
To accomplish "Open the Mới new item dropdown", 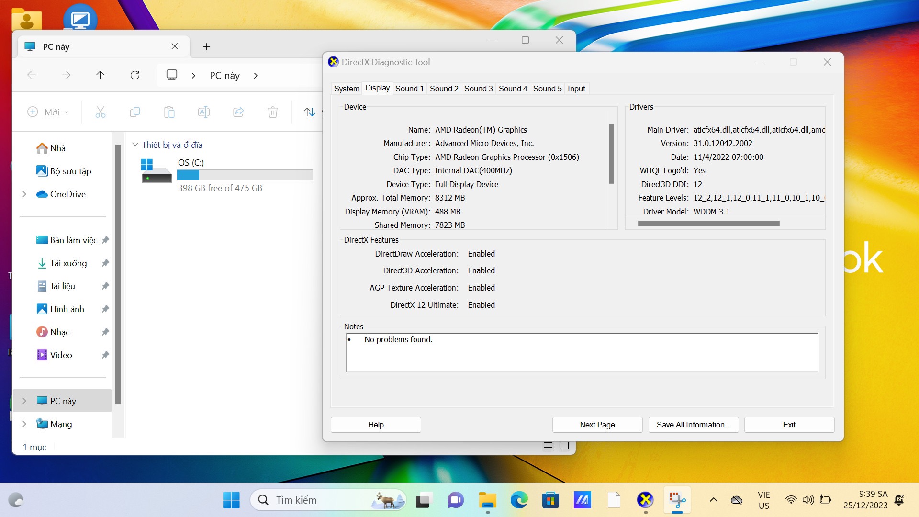I will click(48, 112).
